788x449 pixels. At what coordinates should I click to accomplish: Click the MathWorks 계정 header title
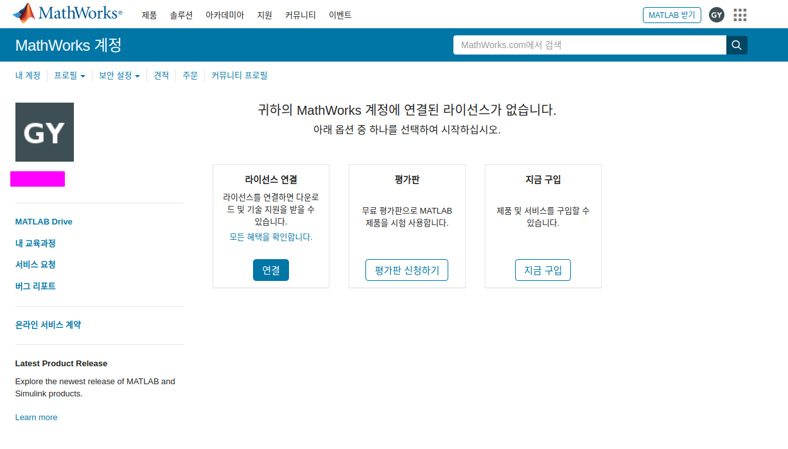[68, 46]
